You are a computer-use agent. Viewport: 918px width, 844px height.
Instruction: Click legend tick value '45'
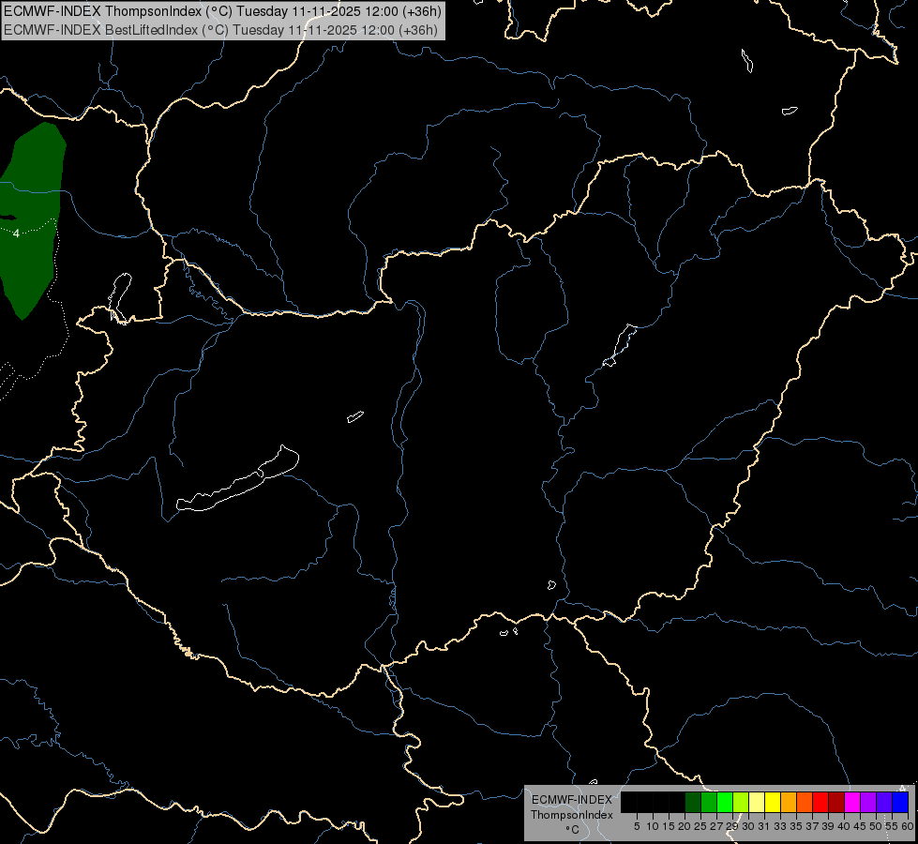(860, 826)
